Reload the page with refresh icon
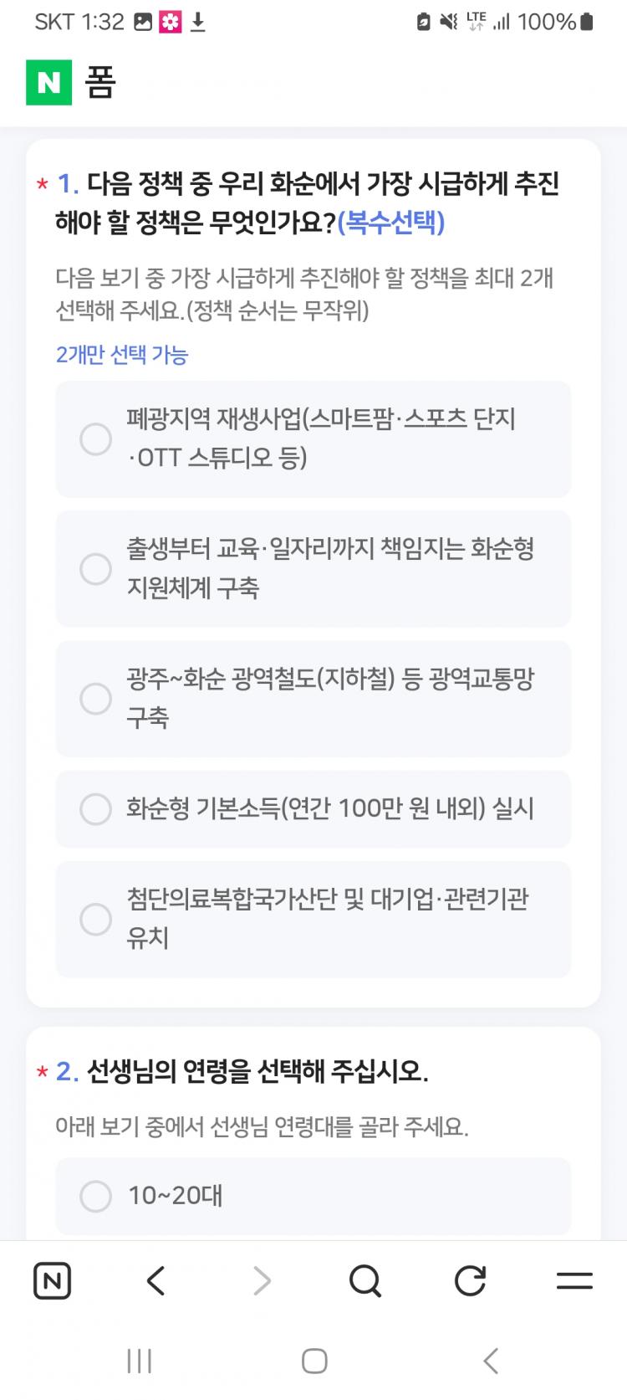The width and height of the screenshot is (627, 1400). (470, 1280)
